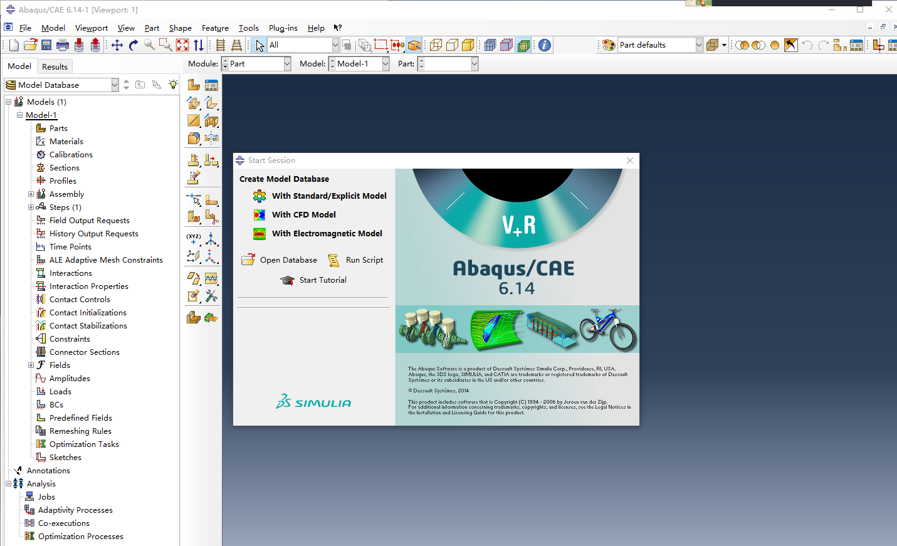897x546 pixels.
Task: Click With Standard/Explicit Model
Action: pyautogui.click(x=328, y=196)
